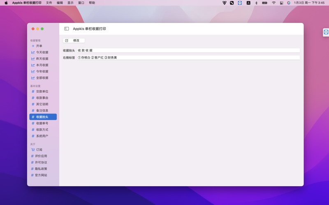
Task: Toggle the sidebar panel icon
Action: 67,29
